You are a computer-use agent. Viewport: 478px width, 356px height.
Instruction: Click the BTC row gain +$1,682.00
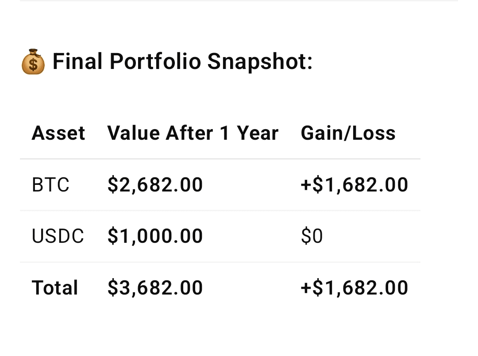(x=354, y=185)
